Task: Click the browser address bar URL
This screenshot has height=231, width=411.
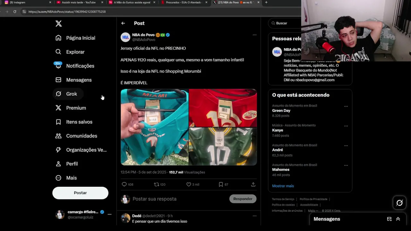Action: point(67,12)
